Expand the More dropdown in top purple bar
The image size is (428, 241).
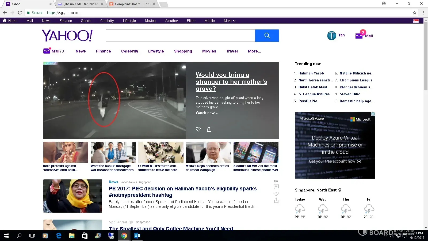point(230,21)
